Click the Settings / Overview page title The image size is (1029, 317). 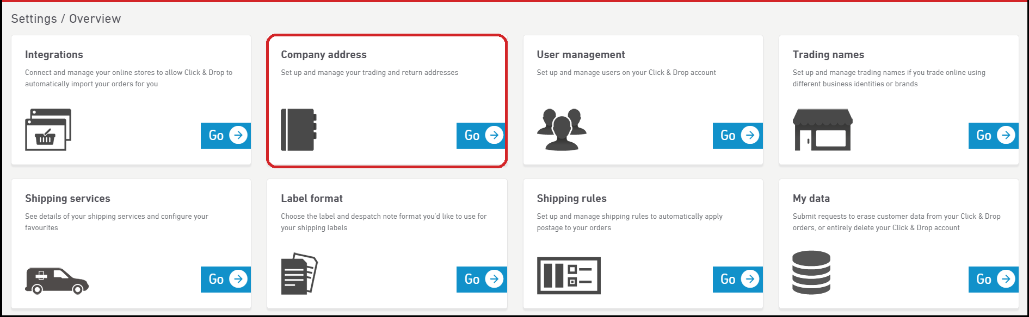click(66, 18)
